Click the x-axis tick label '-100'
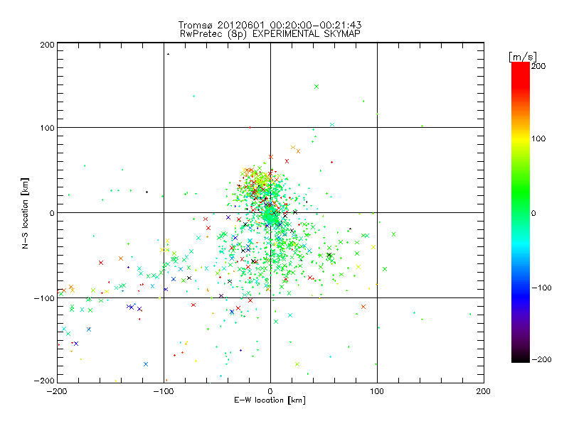This screenshot has height=426, width=569. [x=164, y=391]
